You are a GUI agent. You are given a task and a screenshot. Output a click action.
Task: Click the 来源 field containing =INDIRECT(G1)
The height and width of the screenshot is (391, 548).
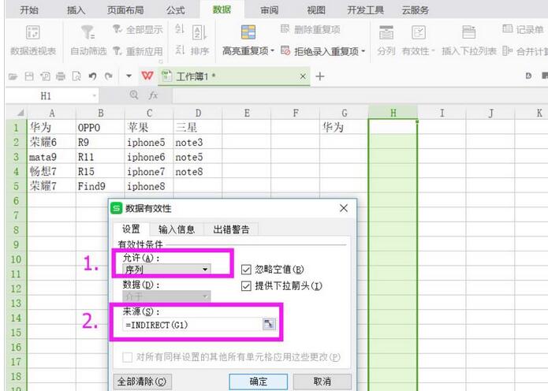click(x=192, y=325)
